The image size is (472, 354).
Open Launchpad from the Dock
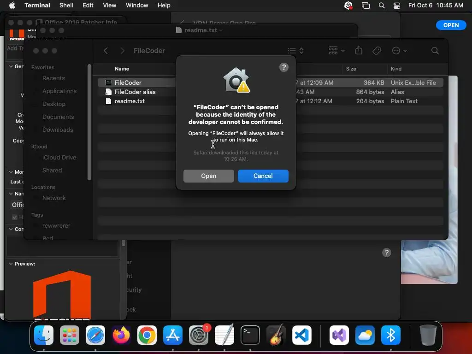pyautogui.click(x=70, y=335)
